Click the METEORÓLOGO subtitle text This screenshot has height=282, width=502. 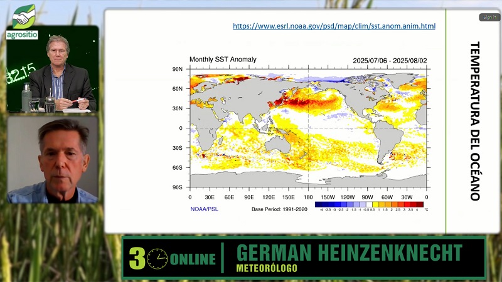[267, 268]
